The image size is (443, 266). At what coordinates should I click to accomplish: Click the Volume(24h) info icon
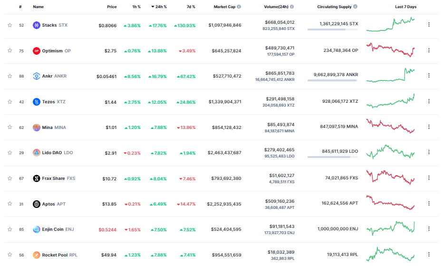click(291, 7)
